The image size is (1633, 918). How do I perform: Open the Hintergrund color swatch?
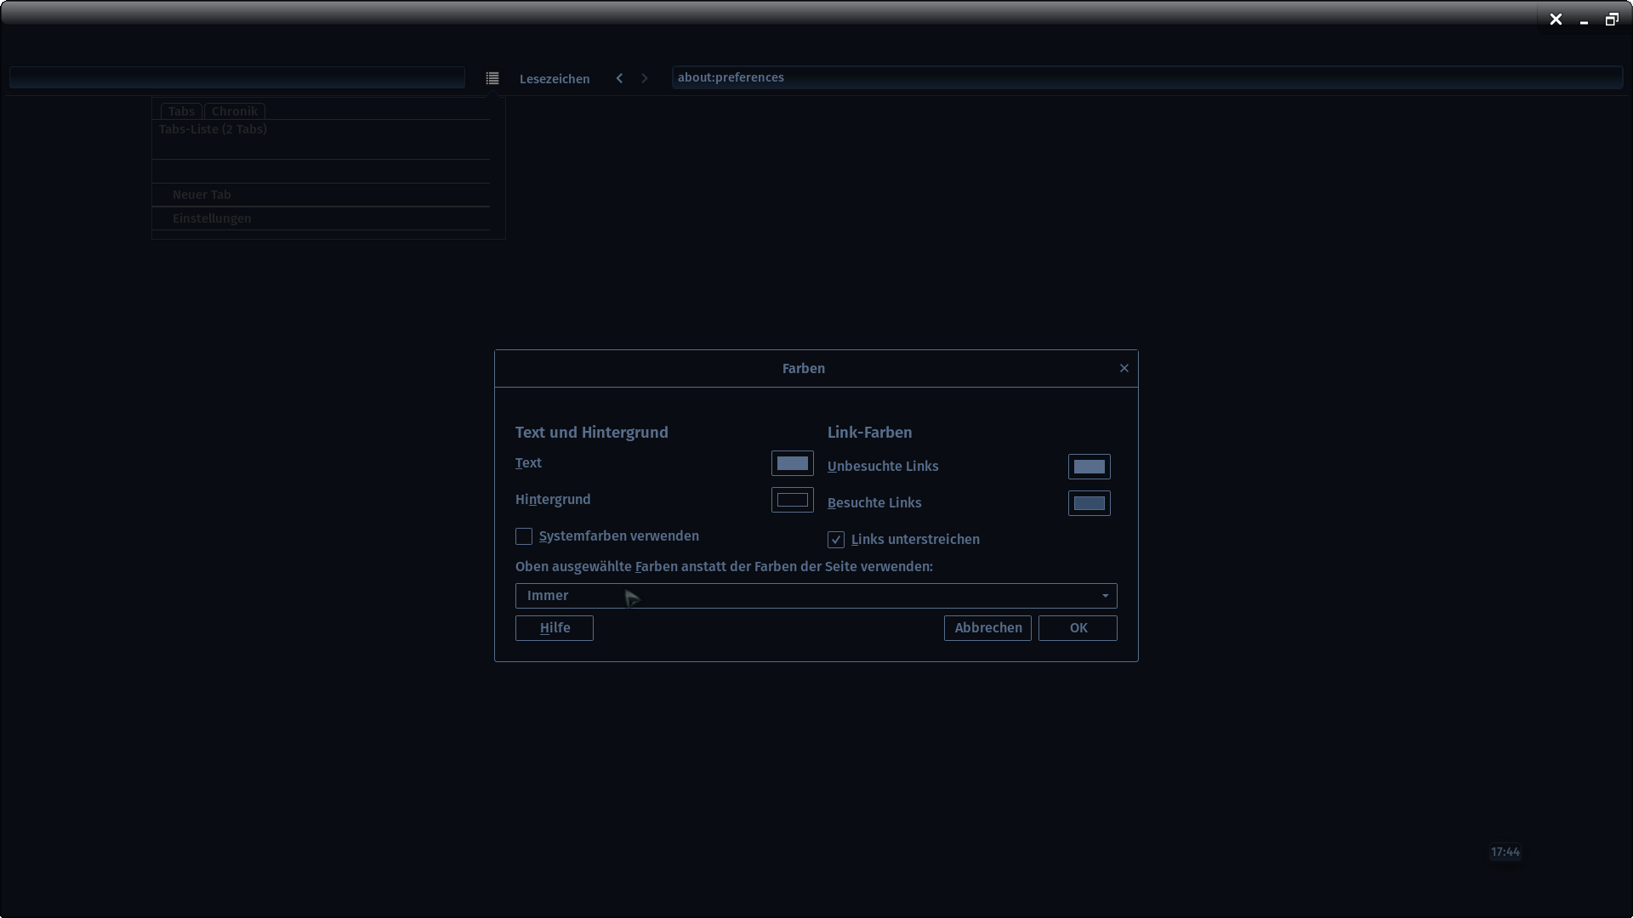click(x=792, y=500)
